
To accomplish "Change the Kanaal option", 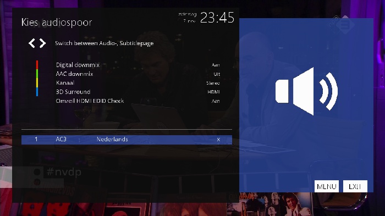I will [x=137, y=83].
